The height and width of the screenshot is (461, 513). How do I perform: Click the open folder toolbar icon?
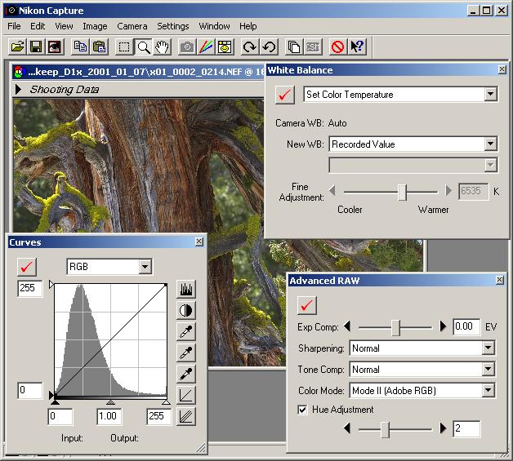[16, 47]
